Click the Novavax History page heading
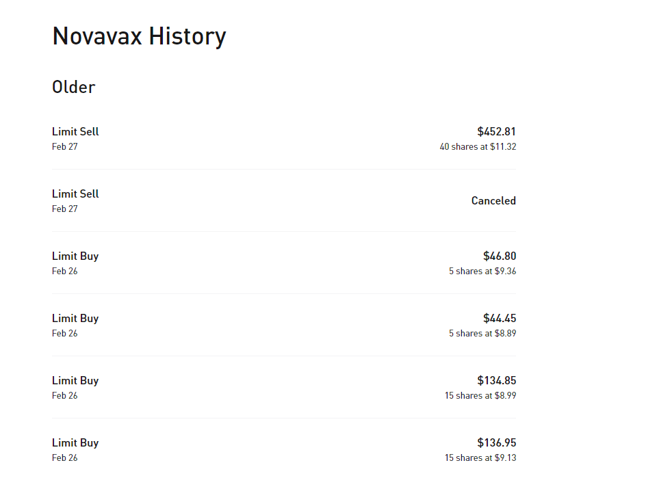 point(139,36)
